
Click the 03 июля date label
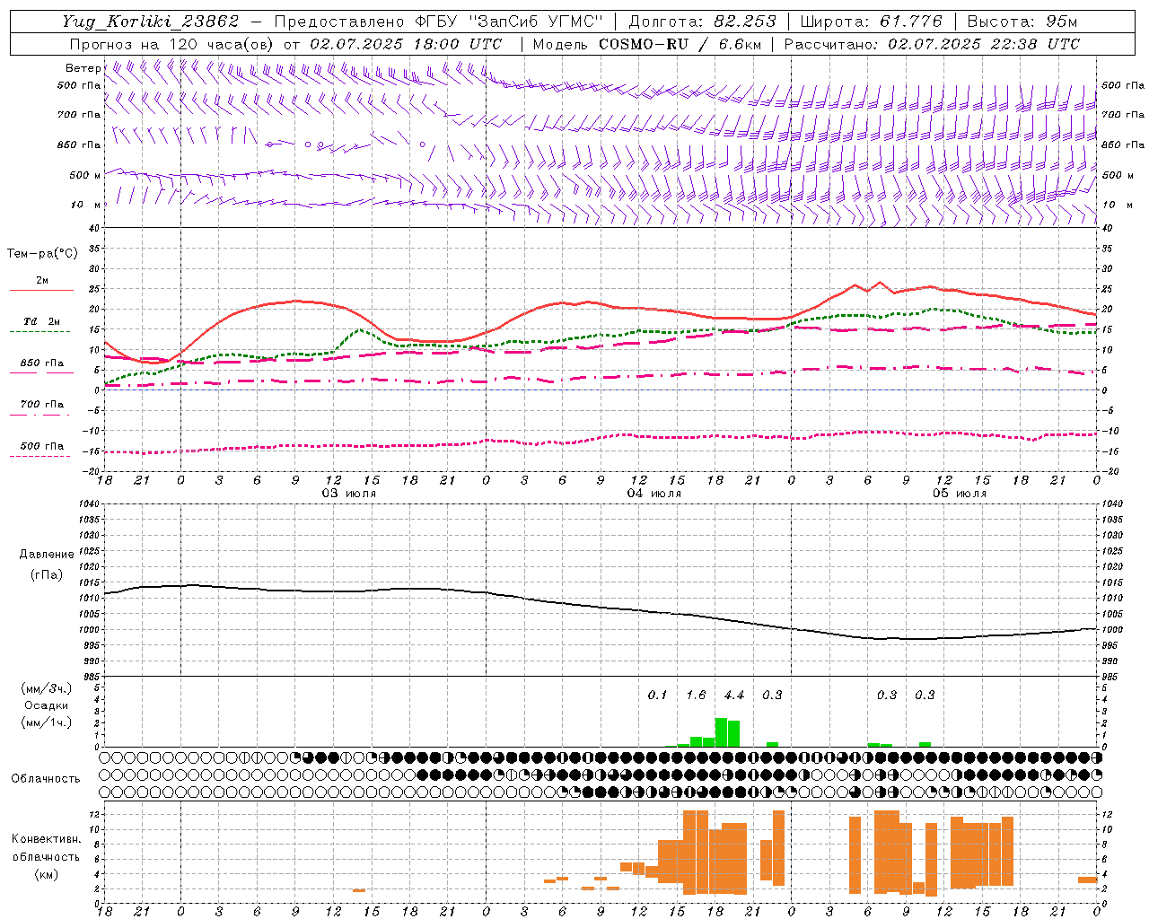pos(349,494)
